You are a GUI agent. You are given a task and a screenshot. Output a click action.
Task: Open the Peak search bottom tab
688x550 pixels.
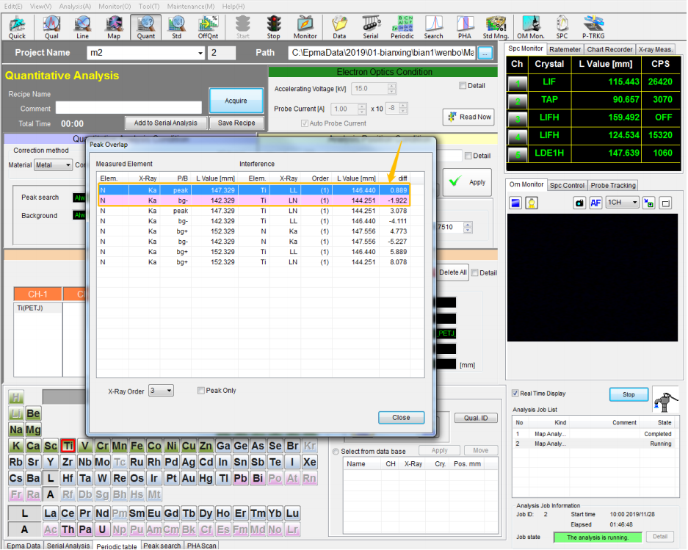(162, 546)
